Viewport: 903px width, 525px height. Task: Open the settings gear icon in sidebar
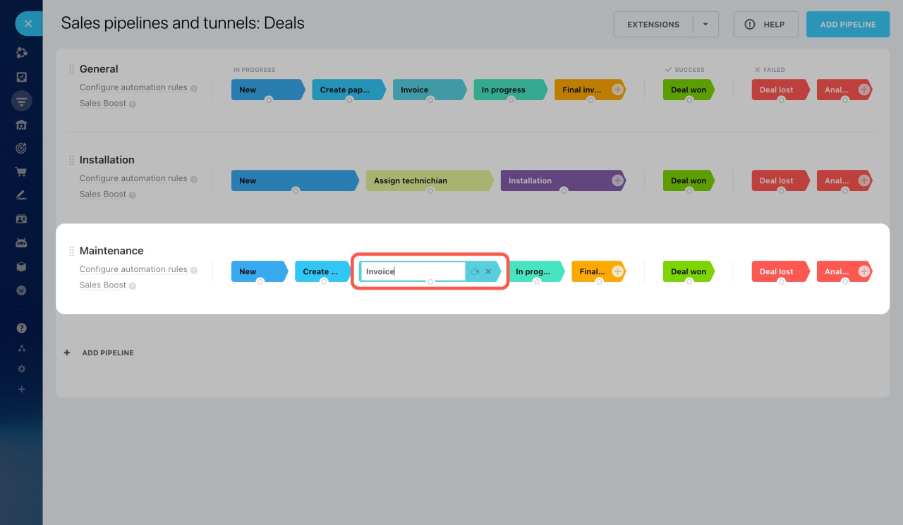click(21, 369)
